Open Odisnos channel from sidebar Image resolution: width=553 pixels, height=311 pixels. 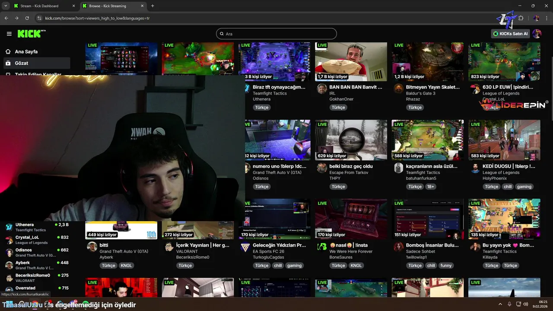(x=36, y=252)
